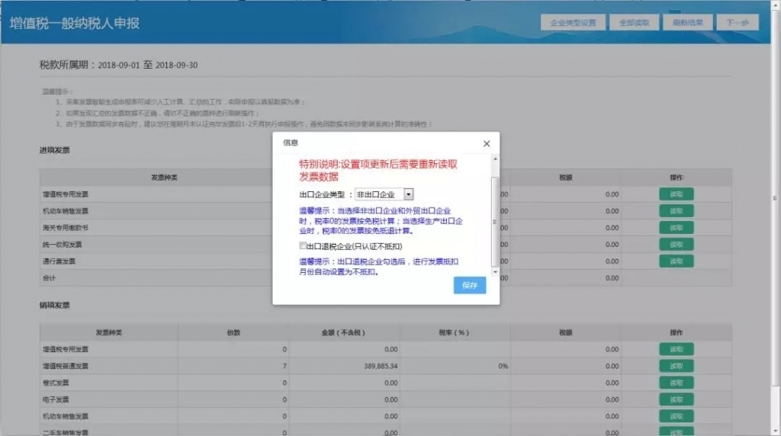Click the 通行费发票 row label
The width and height of the screenshot is (781, 436).
[x=59, y=261]
